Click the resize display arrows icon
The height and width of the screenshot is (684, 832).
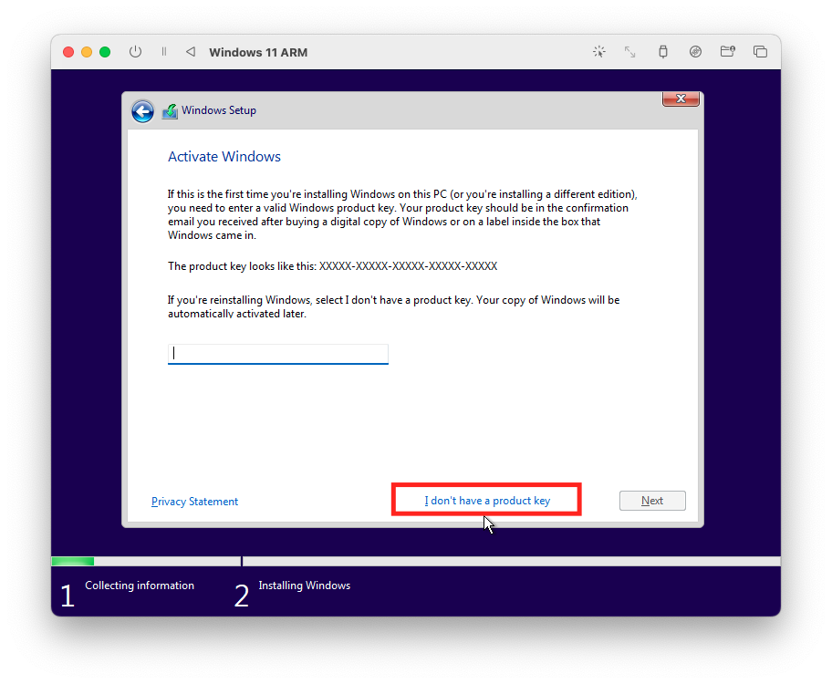point(629,51)
